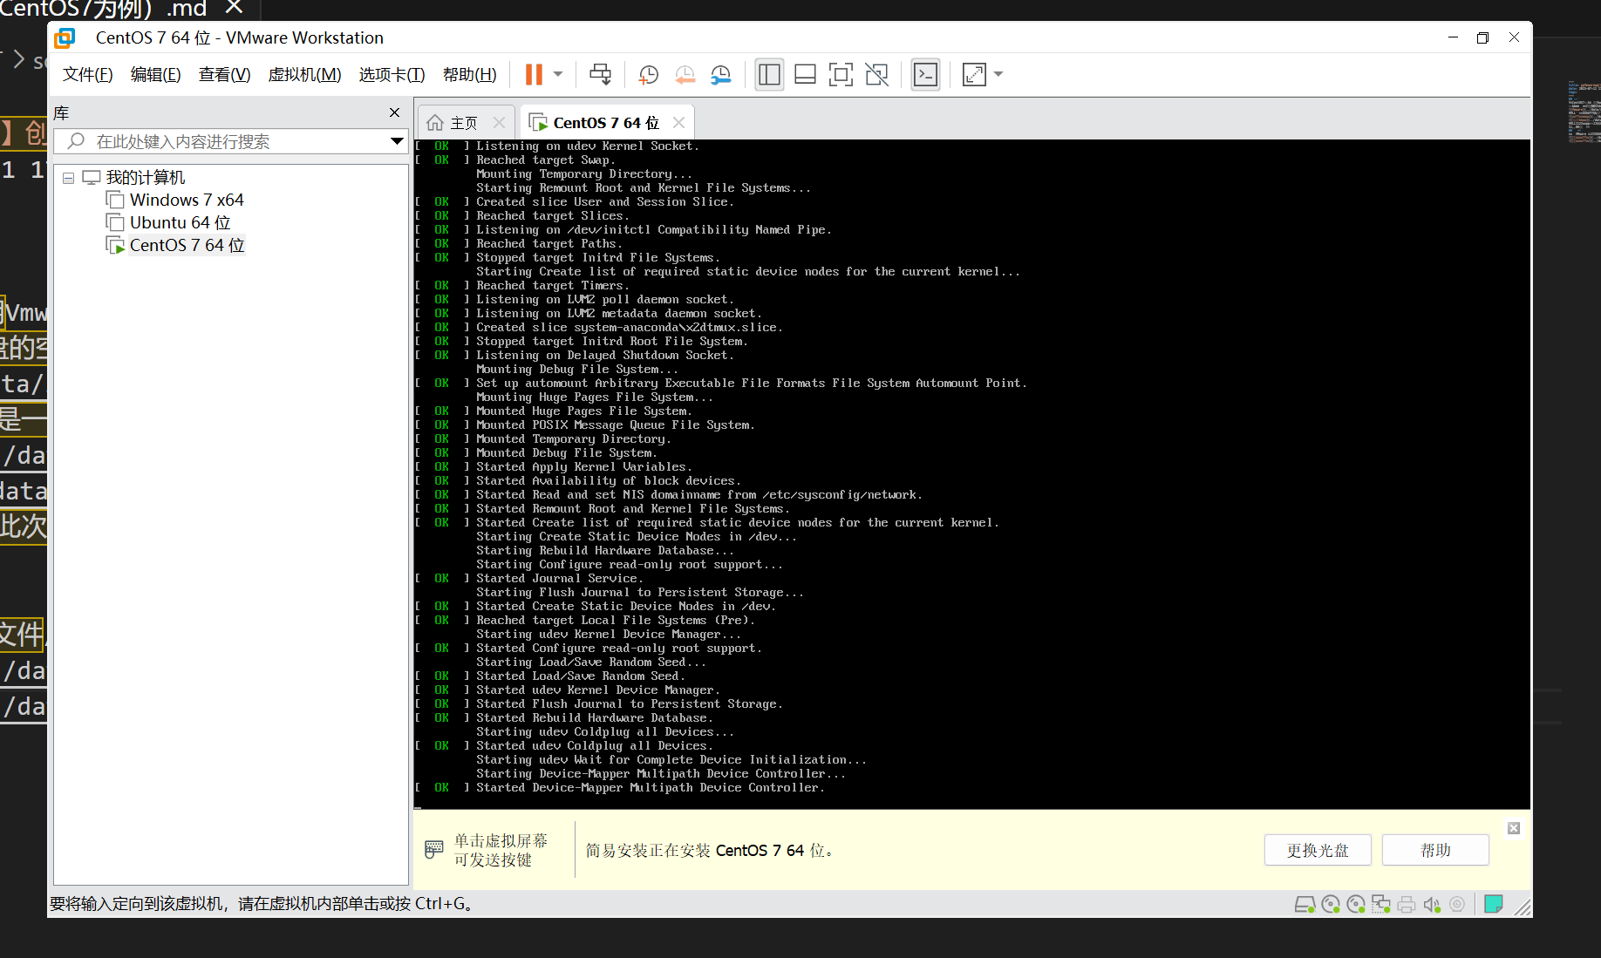The image size is (1601, 958).
Task: Click the '单击虚拟屏幕 可发送按键' hint text
Action: (501, 850)
